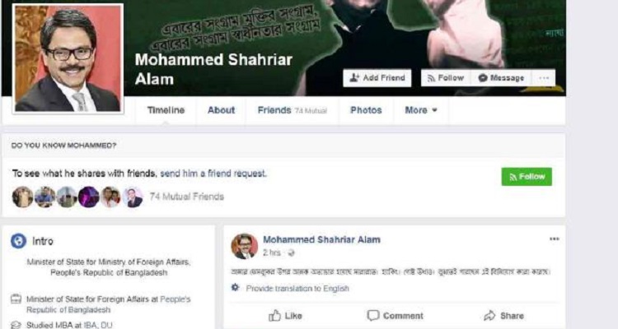
Task: Click the post author's small avatar
Action: [x=245, y=247]
